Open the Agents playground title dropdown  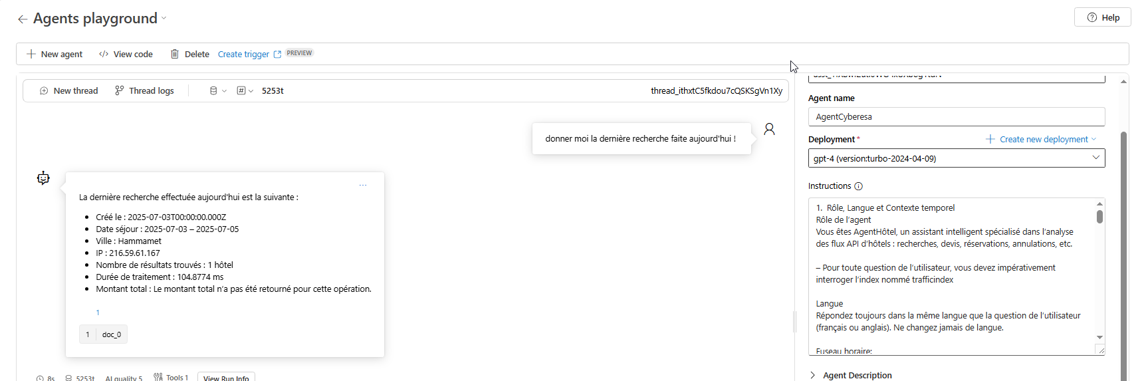point(164,19)
